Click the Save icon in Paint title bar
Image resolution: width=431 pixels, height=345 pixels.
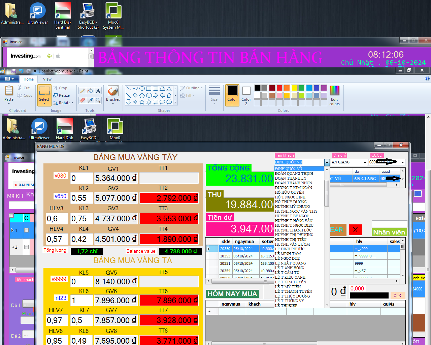[x=14, y=71]
